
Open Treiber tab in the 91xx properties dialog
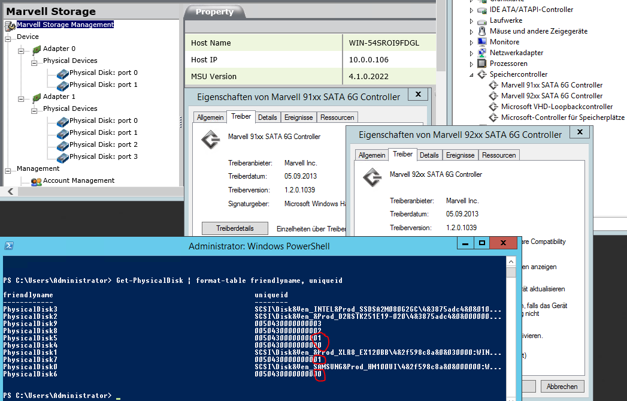coord(241,116)
